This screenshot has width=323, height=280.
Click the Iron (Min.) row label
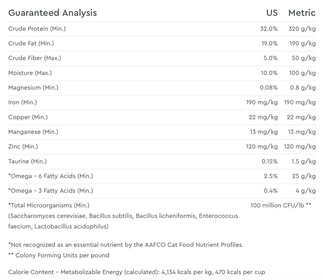coord(23,102)
